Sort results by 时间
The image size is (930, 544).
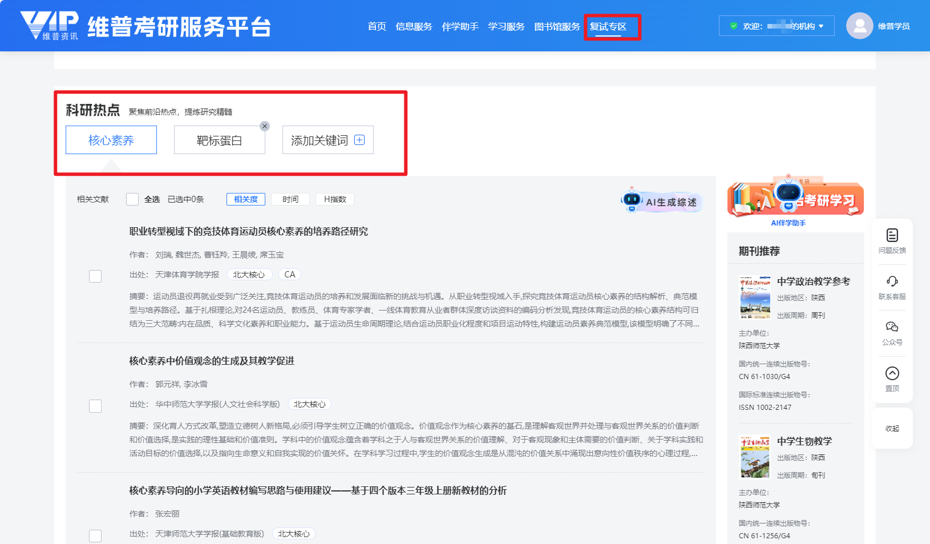(x=290, y=199)
